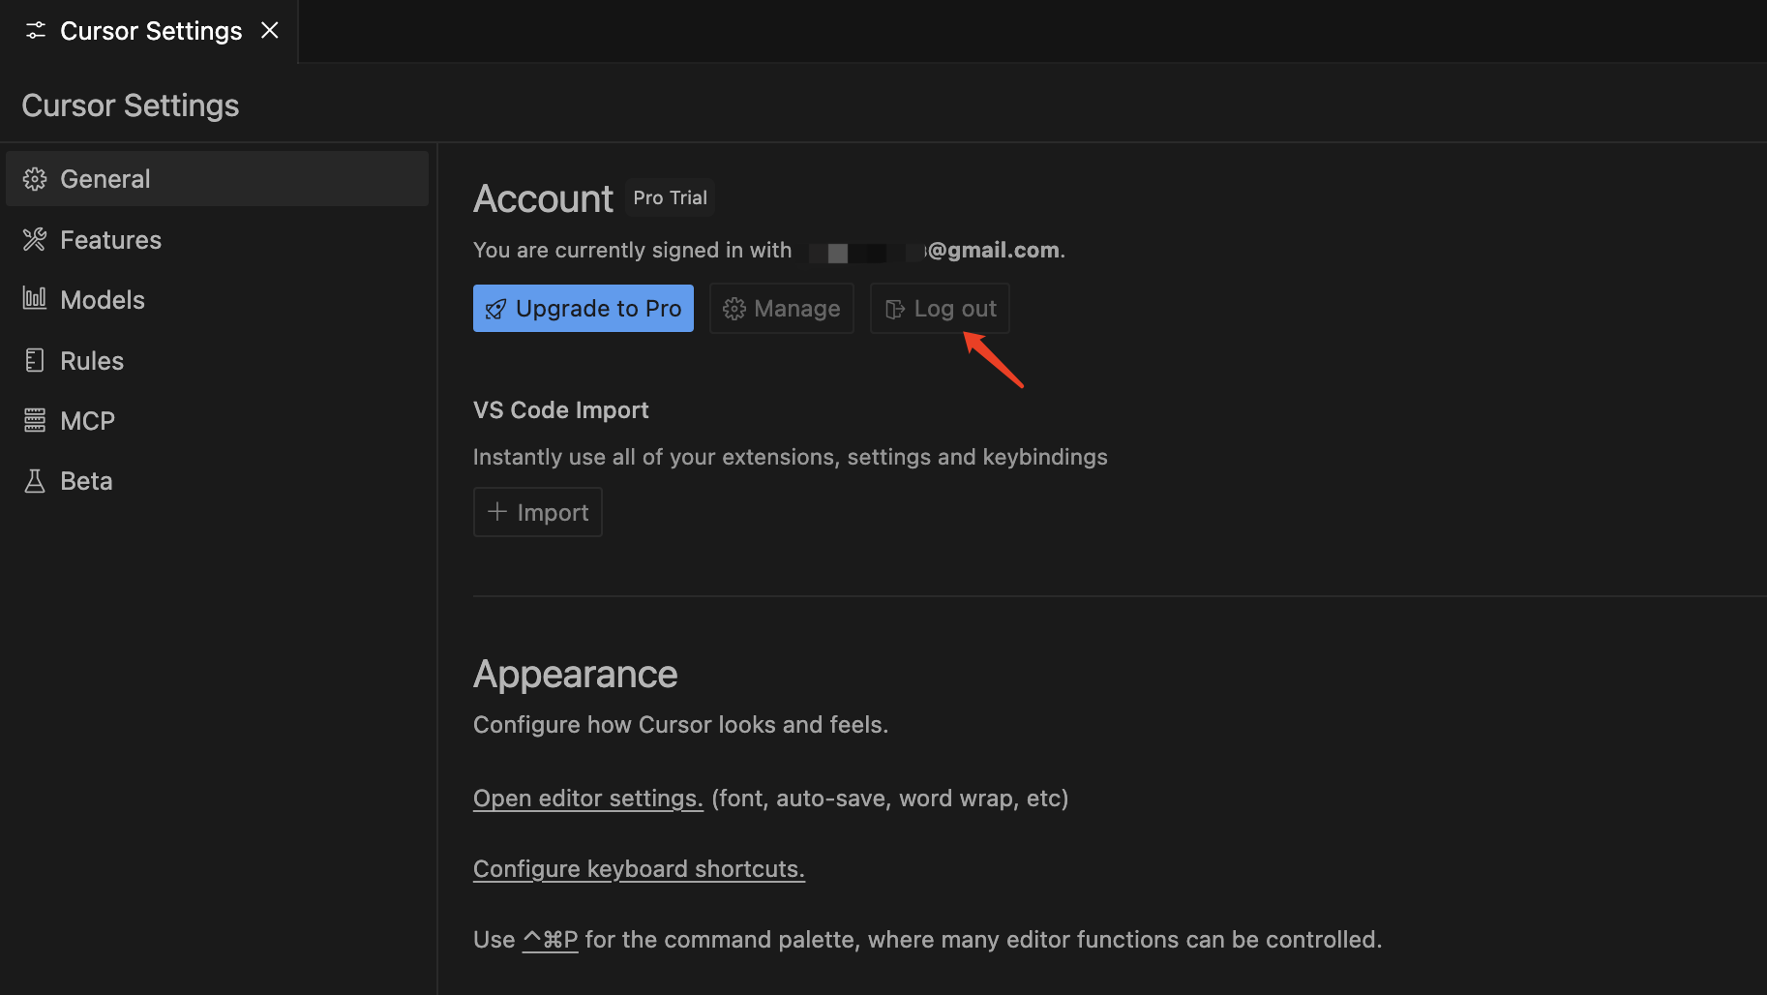Click the MCP server icon
1767x995 pixels.
pos(35,420)
